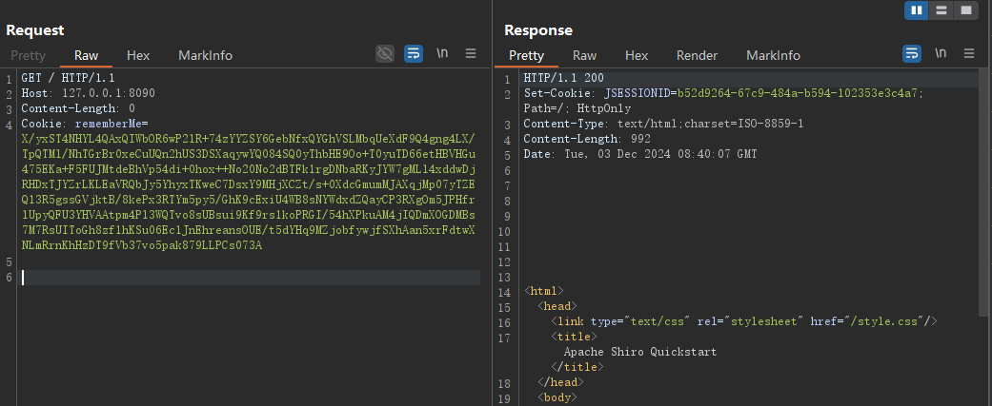Click the Host 127.0.0.1:8090 header
This screenshot has width=992, height=406.
(x=88, y=93)
